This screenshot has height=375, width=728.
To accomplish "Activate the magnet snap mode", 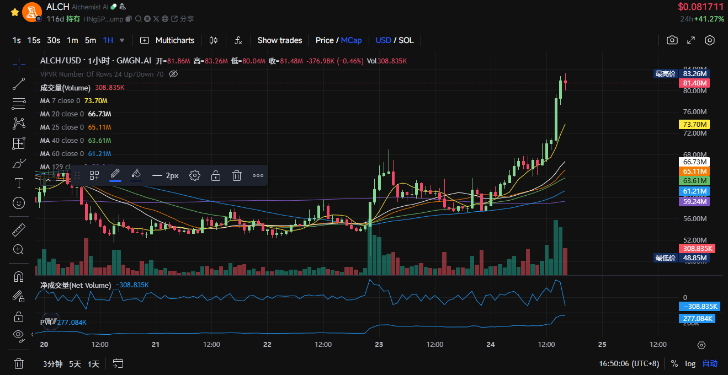I will click(x=19, y=276).
